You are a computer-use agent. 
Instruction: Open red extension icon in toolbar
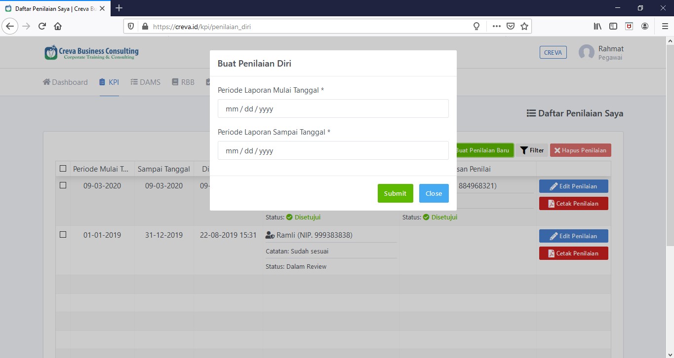pos(629,27)
